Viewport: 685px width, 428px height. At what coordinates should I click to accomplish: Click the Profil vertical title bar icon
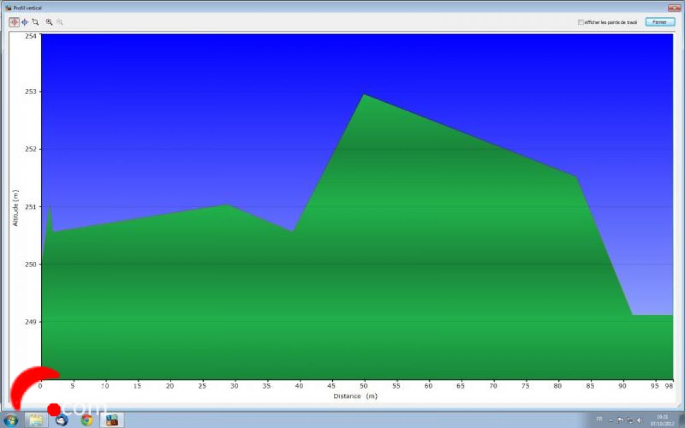[x=8, y=8]
